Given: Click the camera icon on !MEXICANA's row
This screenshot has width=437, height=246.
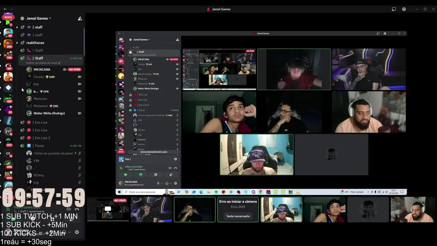Looking at the screenshot, I should [x=65, y=70].
